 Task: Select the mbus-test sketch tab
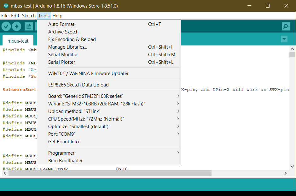pos(18,41)
